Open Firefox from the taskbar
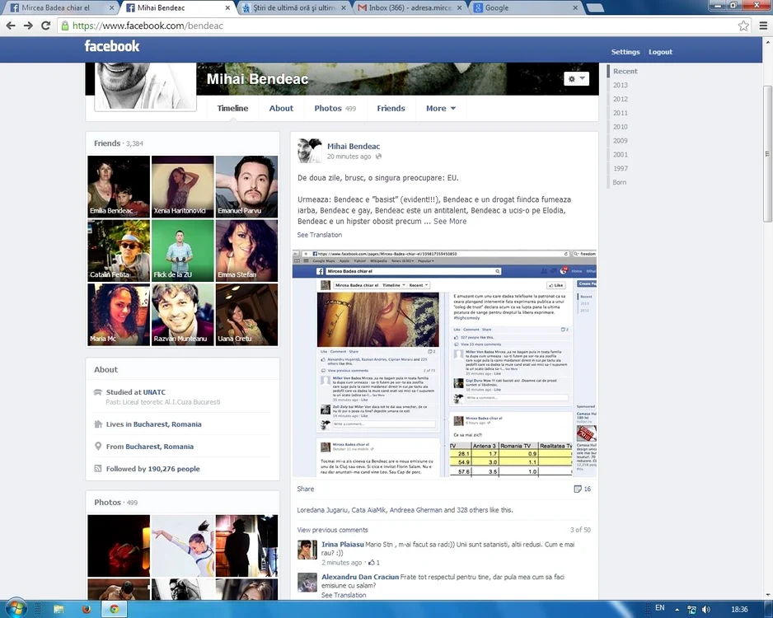The width and height of the screenshot is (773, 618). point(87,609)
